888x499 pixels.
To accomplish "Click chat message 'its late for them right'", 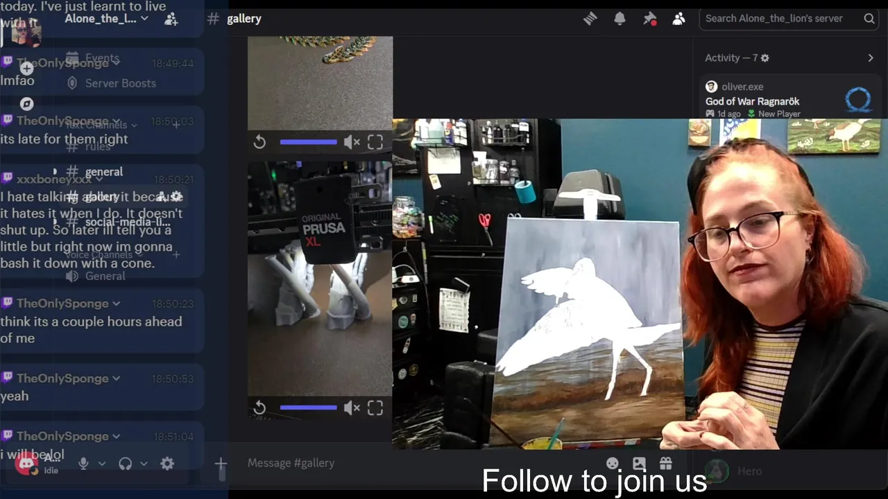I will tap(64, 139).
